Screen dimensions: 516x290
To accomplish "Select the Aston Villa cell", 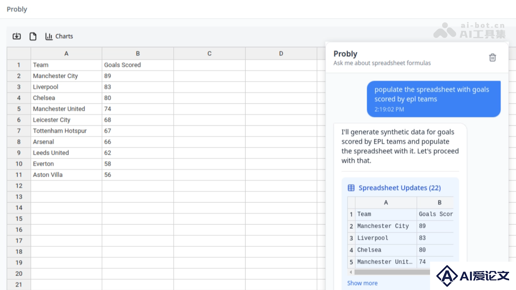I will point(66,175).
